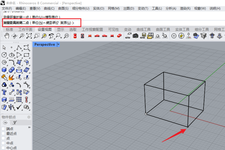Image resolution: width=225 pixels, height=150 pixels.
Task: Expand the Osnap panel chevron
Action: tap(29, 127)
